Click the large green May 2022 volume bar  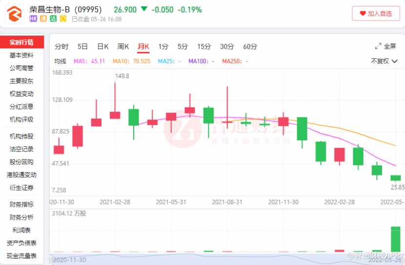pyautogui.click(x=395, y=239)
